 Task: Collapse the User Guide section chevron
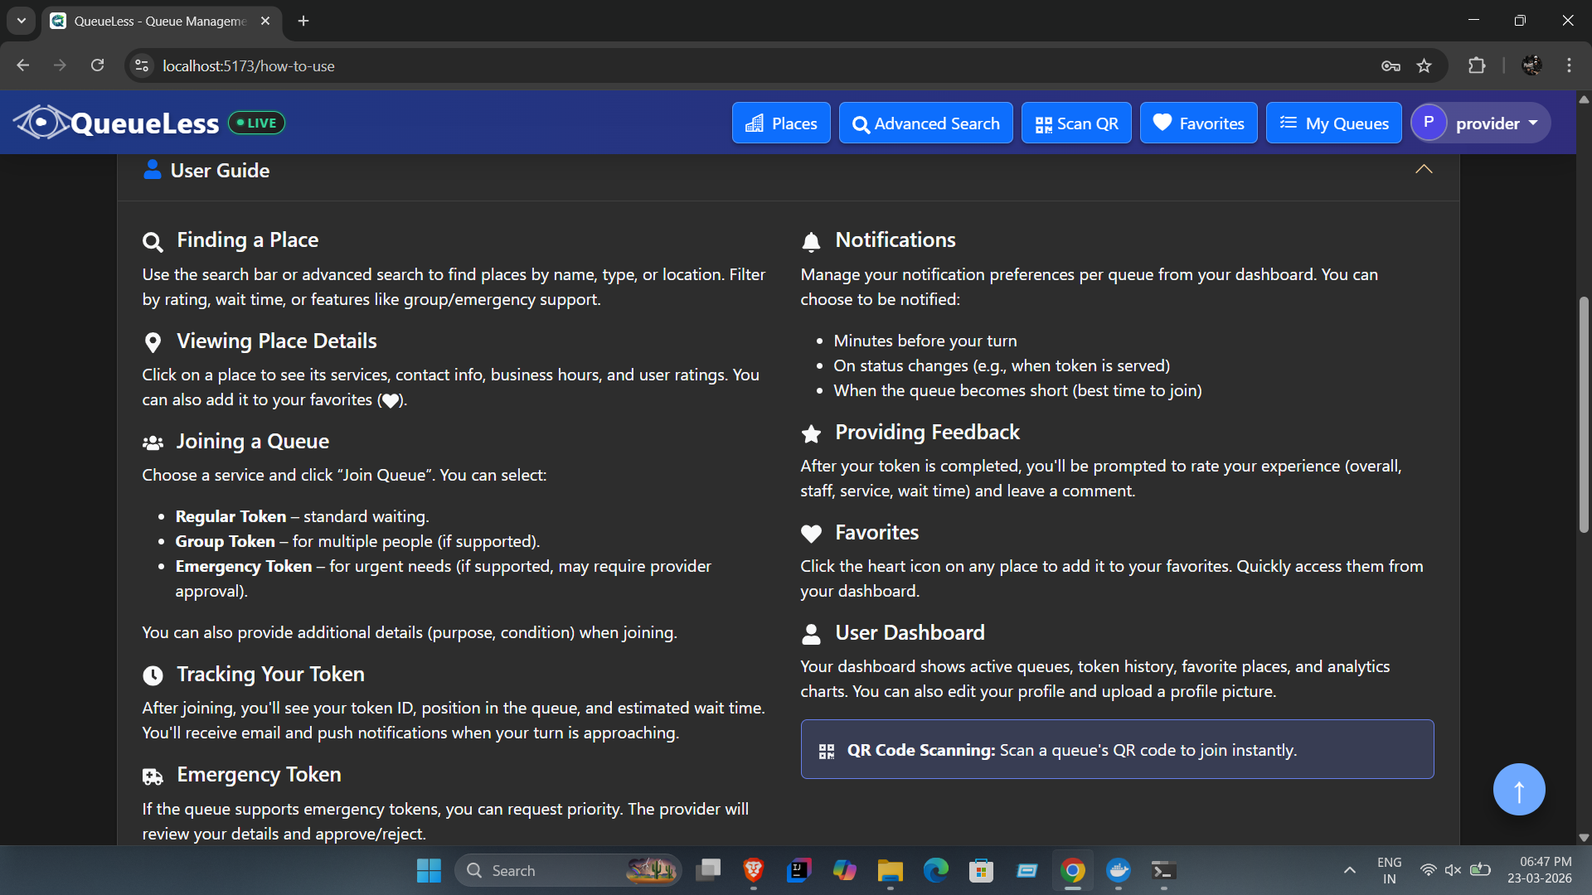pyautogui.click(x=1424, y=170)
